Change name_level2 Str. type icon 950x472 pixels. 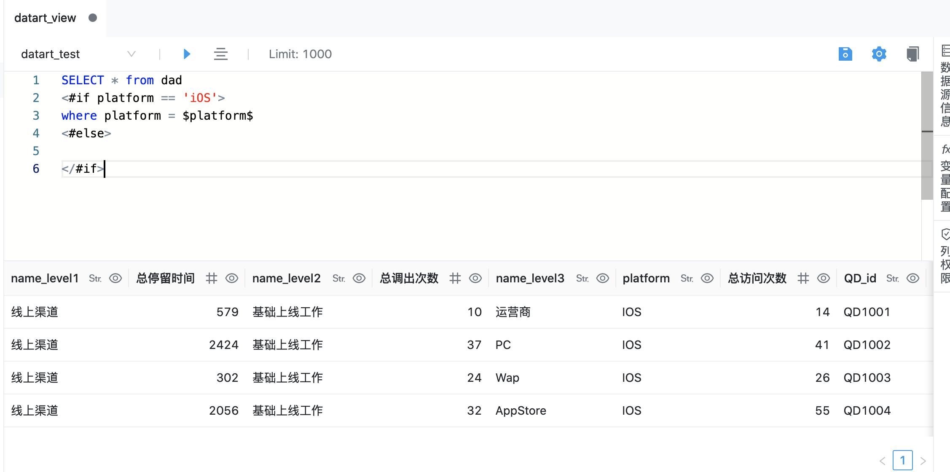[x=339, y=279]
